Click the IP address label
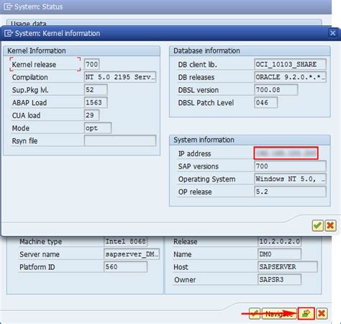The image size is (341, 324). (x=194, y=153)
